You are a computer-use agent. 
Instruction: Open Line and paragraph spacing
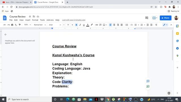click(x=127, y=25)
